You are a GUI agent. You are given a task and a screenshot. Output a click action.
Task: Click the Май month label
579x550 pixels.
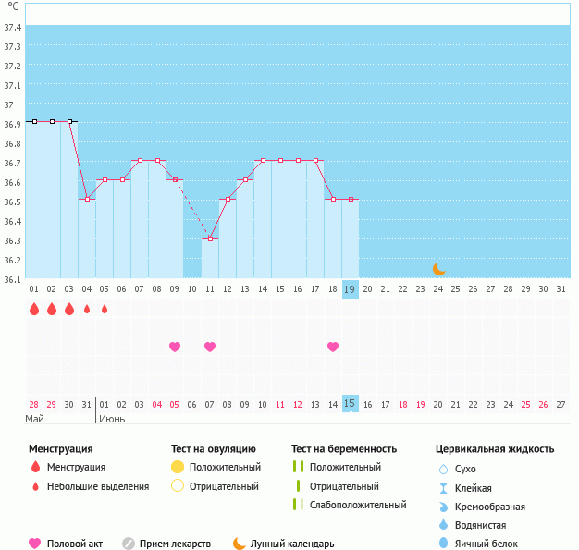[35, 419]
